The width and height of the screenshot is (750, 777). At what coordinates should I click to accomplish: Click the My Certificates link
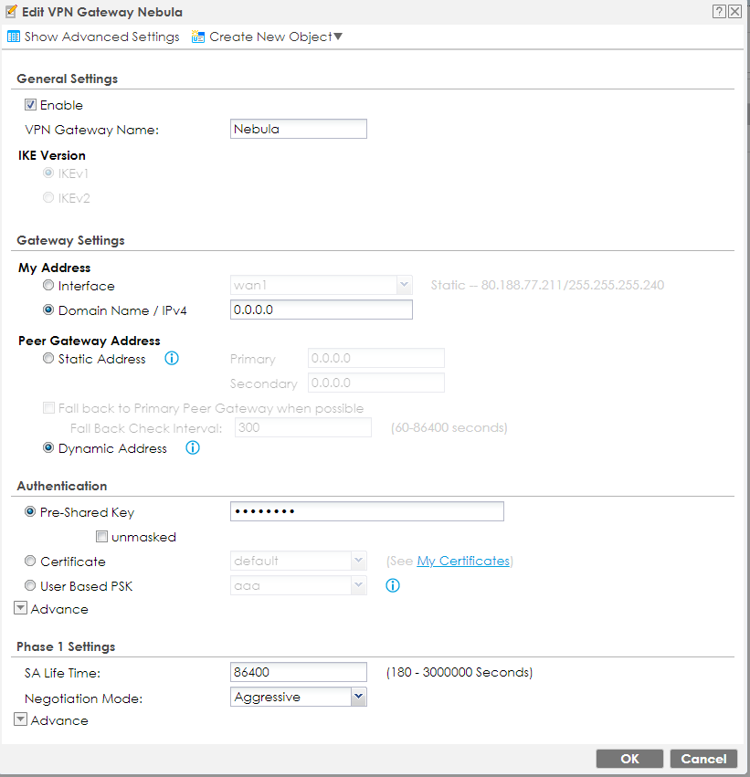click(463, 561)
